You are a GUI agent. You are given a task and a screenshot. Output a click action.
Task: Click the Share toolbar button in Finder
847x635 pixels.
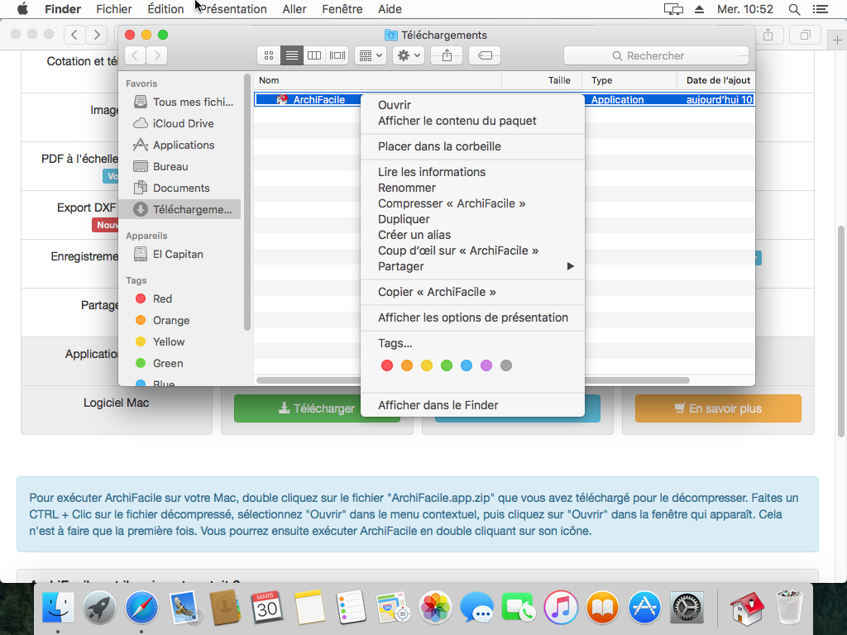[x=447, y=55]
